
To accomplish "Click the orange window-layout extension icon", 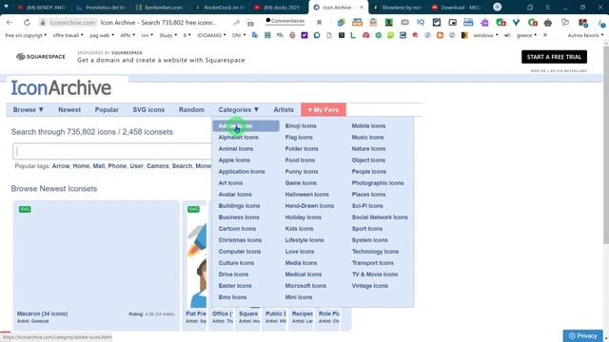I will pyautogui.click(x=357, y=23).
